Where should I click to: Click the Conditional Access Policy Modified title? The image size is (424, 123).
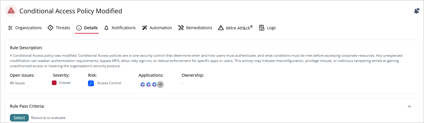pyautogui.click(x=71, y=11)
